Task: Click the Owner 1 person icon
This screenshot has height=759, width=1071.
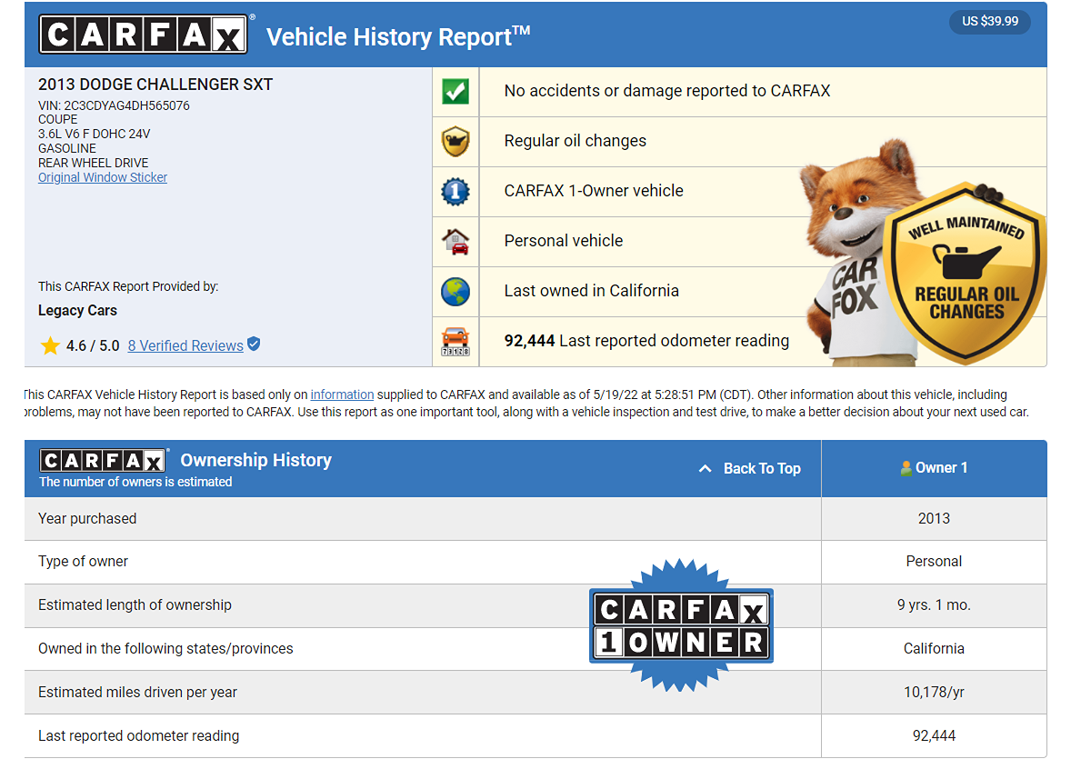Action: pos(906,468)
